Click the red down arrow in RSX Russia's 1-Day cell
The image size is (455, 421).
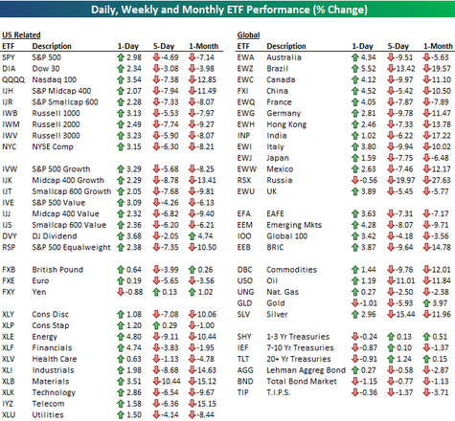355,180
